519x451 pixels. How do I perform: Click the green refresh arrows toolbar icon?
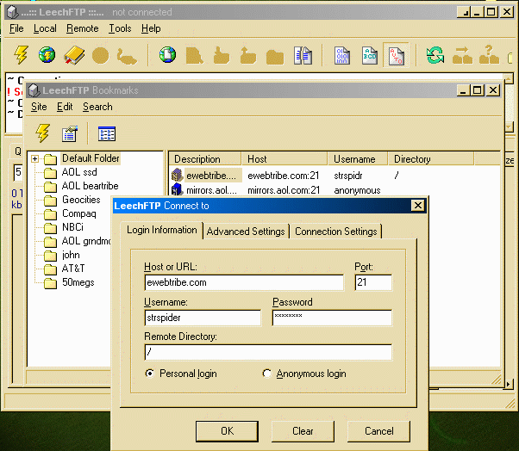[435, 57]
